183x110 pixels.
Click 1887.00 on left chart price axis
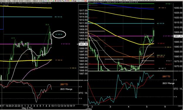[83, 74]
